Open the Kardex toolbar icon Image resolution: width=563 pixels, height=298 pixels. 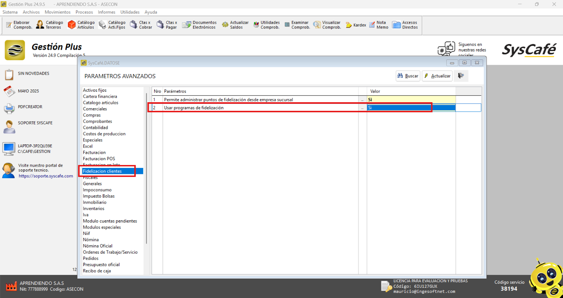[x=356, y=25]
